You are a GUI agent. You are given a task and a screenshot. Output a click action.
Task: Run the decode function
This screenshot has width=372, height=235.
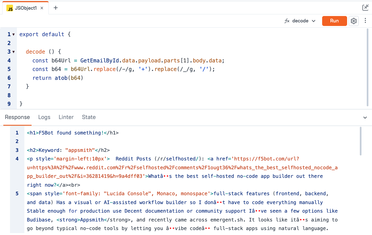click(x=334, y=21)
